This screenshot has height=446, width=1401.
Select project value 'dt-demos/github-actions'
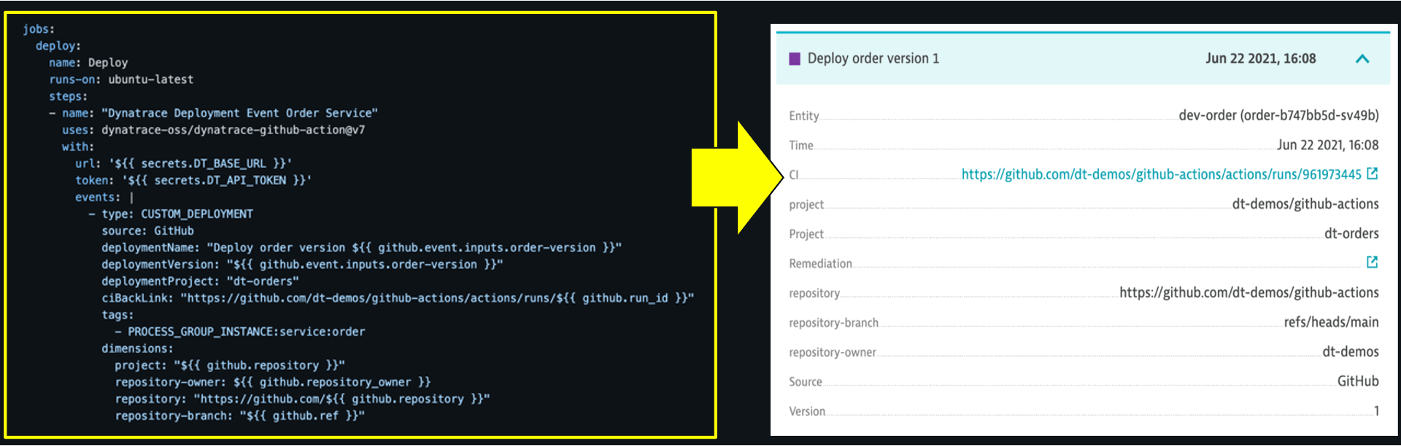click(1305, 204)
